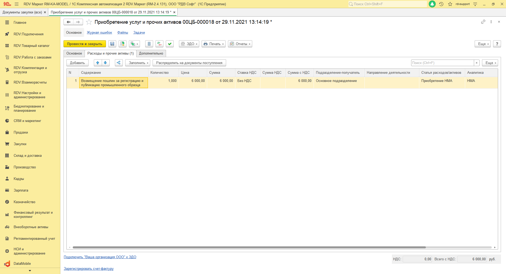The height and width of the screenshot is (274, 506).
Task: Expand the ЭДО dropdown menu
Action: point(189,44)
